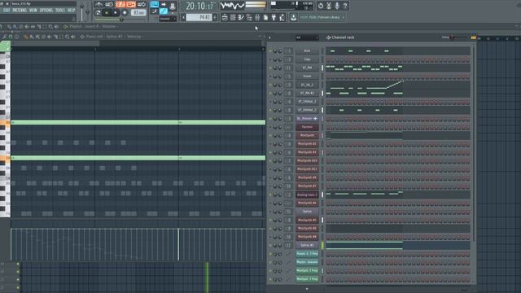This screenshot has width=521, height=293.
Task: Mute the Clap channel with its LED
Action: coord(270,59)
